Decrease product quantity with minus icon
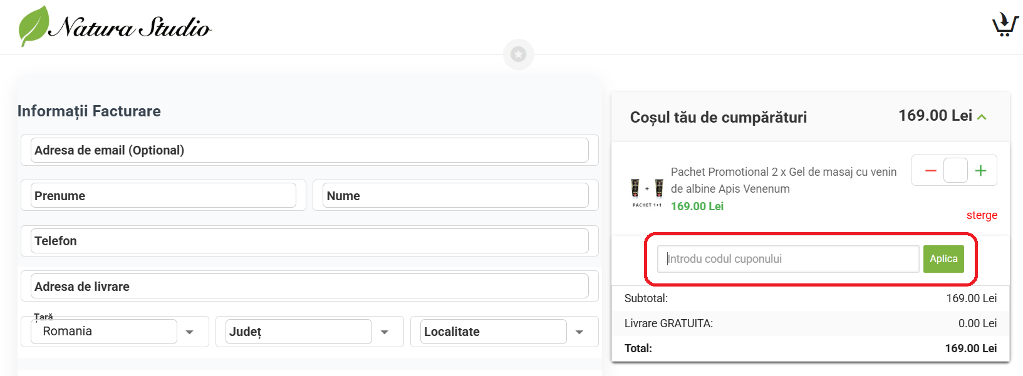The width and height of the screenshot is (1023, 376). point(930,171)
